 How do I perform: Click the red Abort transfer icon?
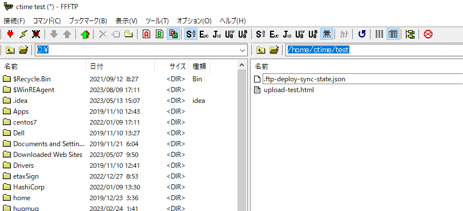428,35
